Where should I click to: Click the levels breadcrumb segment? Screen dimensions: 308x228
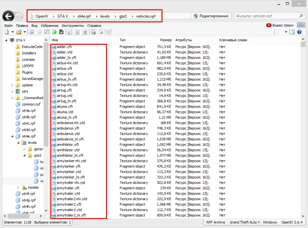click(x=105, y=16)
